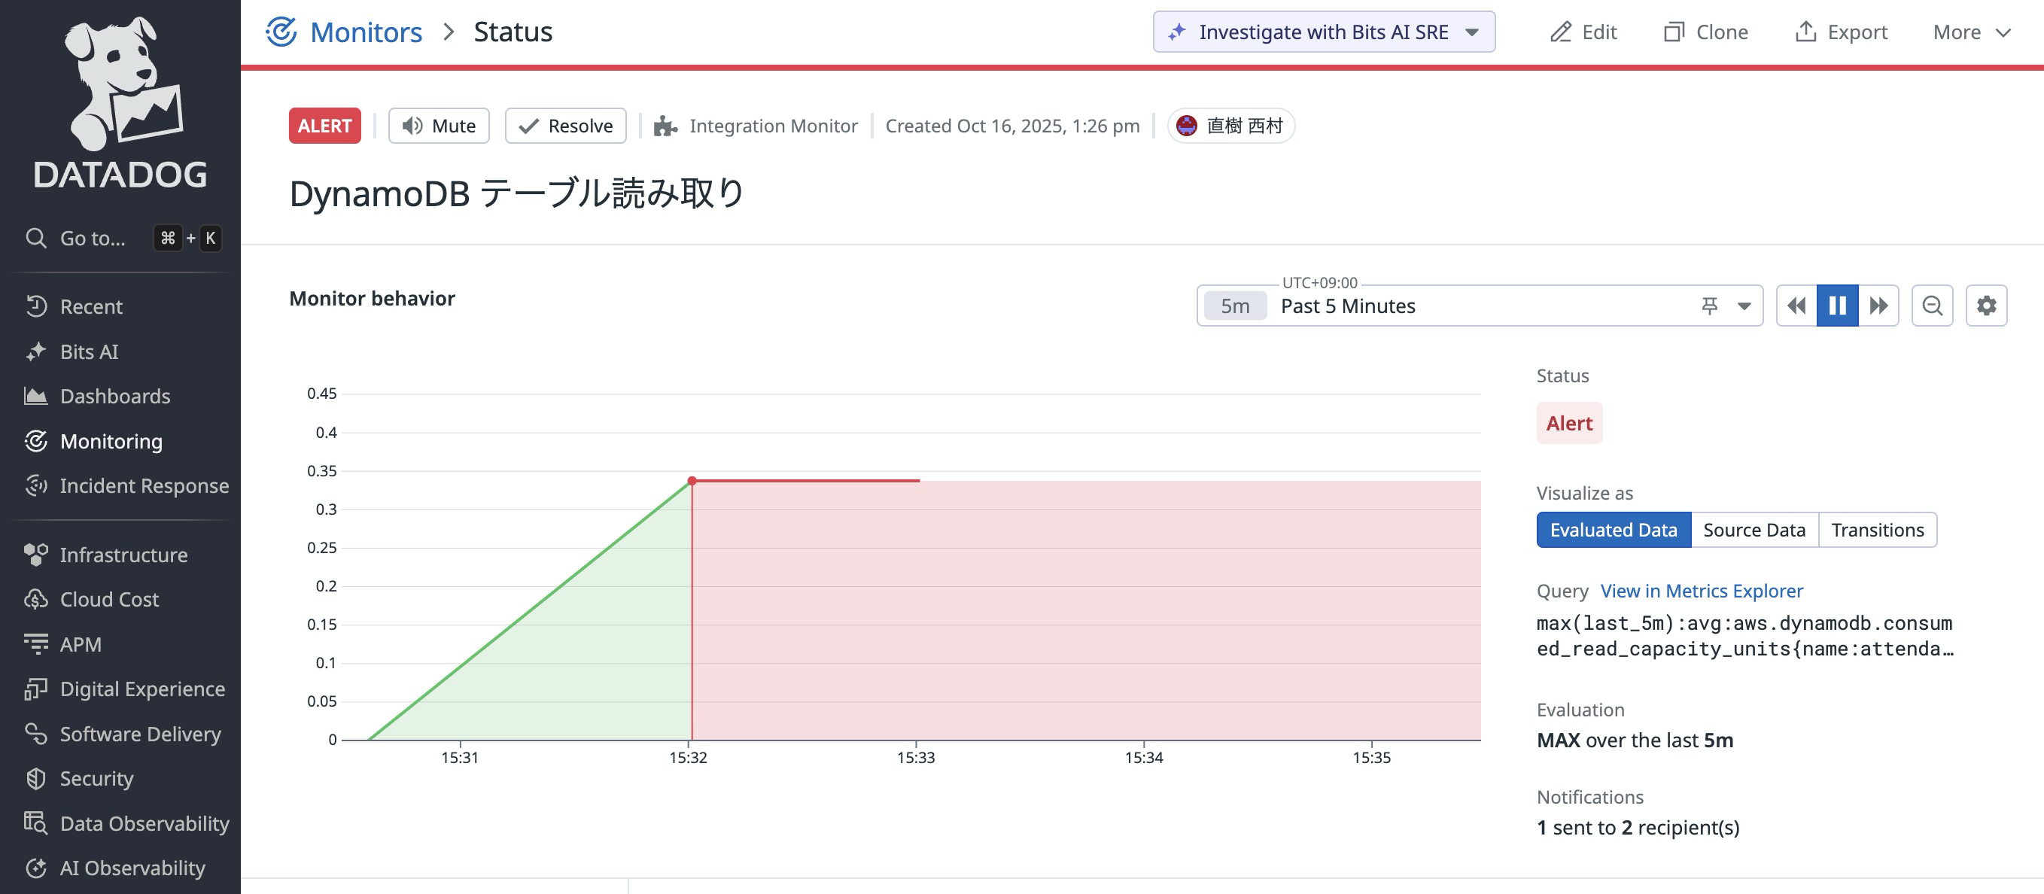Switch visualization to Source Data
The width and height of the screenshot is (2044, 894).
1754,529
